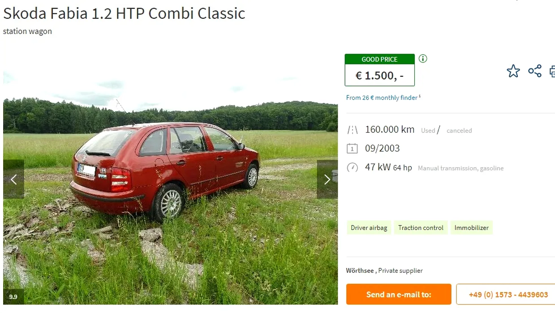The image size is (555, 313).
Task: Click the first registration calendar icon
Action: [353, 148]
